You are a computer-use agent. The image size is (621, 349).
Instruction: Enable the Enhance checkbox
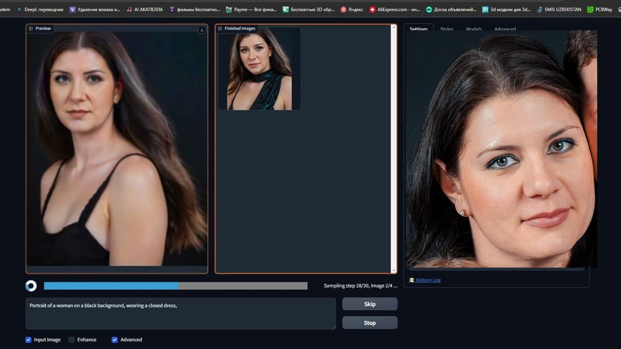[x=71, y=340]
